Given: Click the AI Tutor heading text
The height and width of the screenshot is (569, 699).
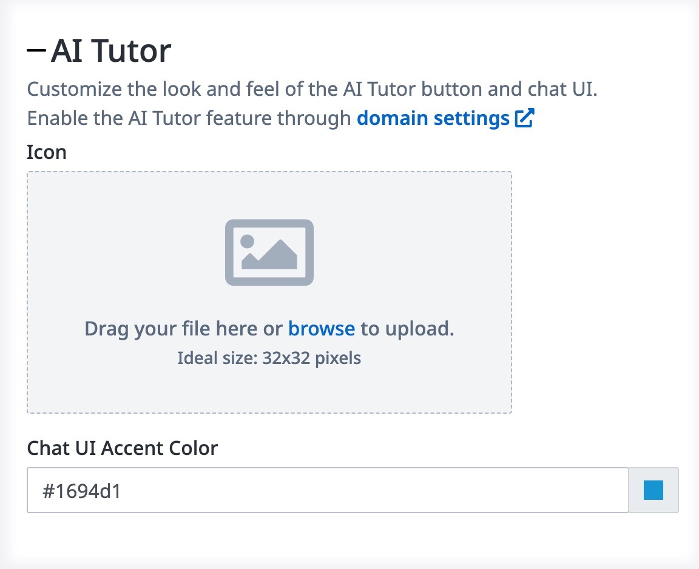Looking at the screenshot, I should point(111,51).
